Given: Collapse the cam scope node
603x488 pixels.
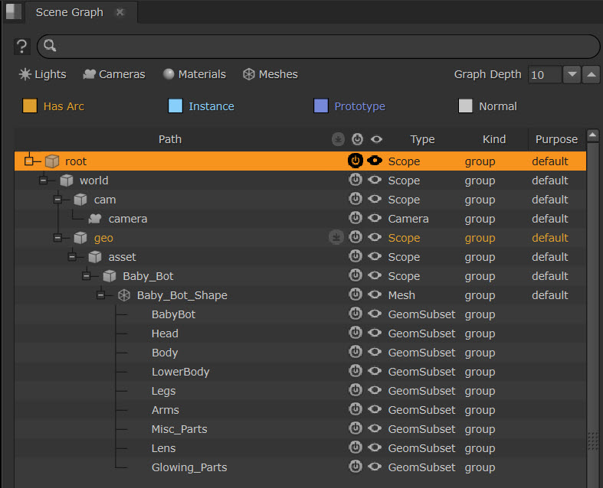Looking at the screenshot, I should [57, 200].
